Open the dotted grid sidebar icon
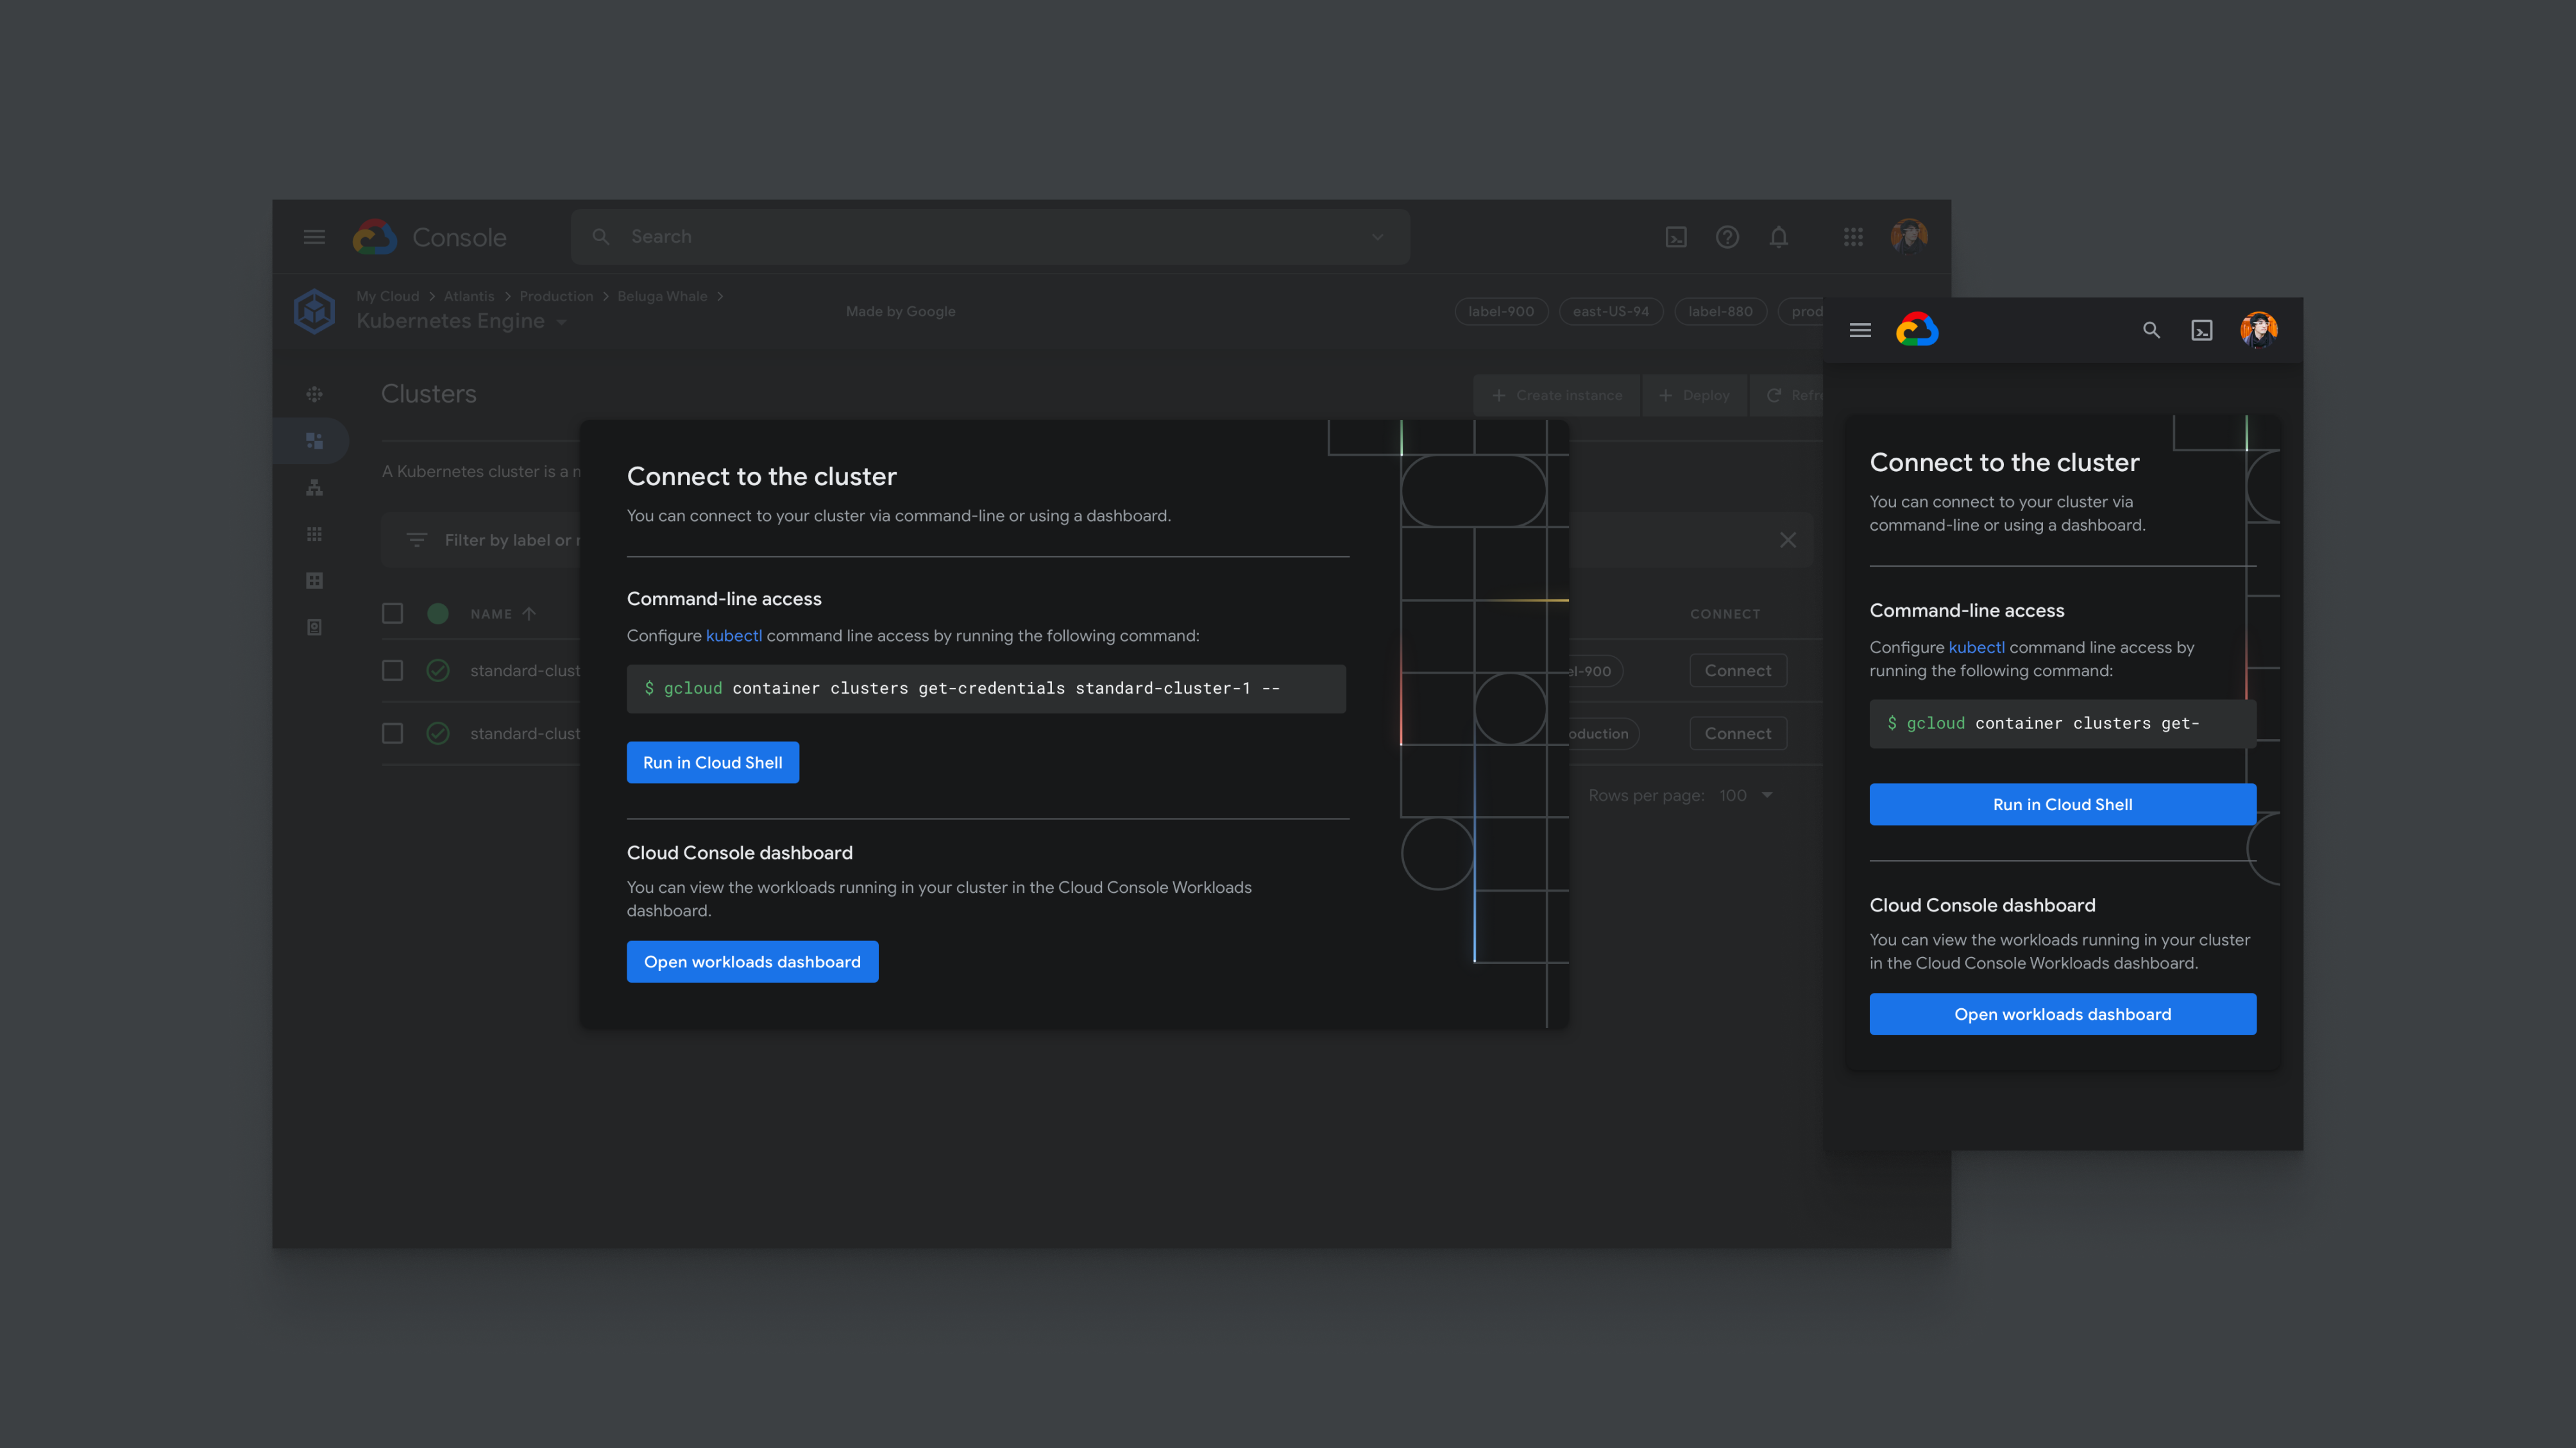 [314, 534]
